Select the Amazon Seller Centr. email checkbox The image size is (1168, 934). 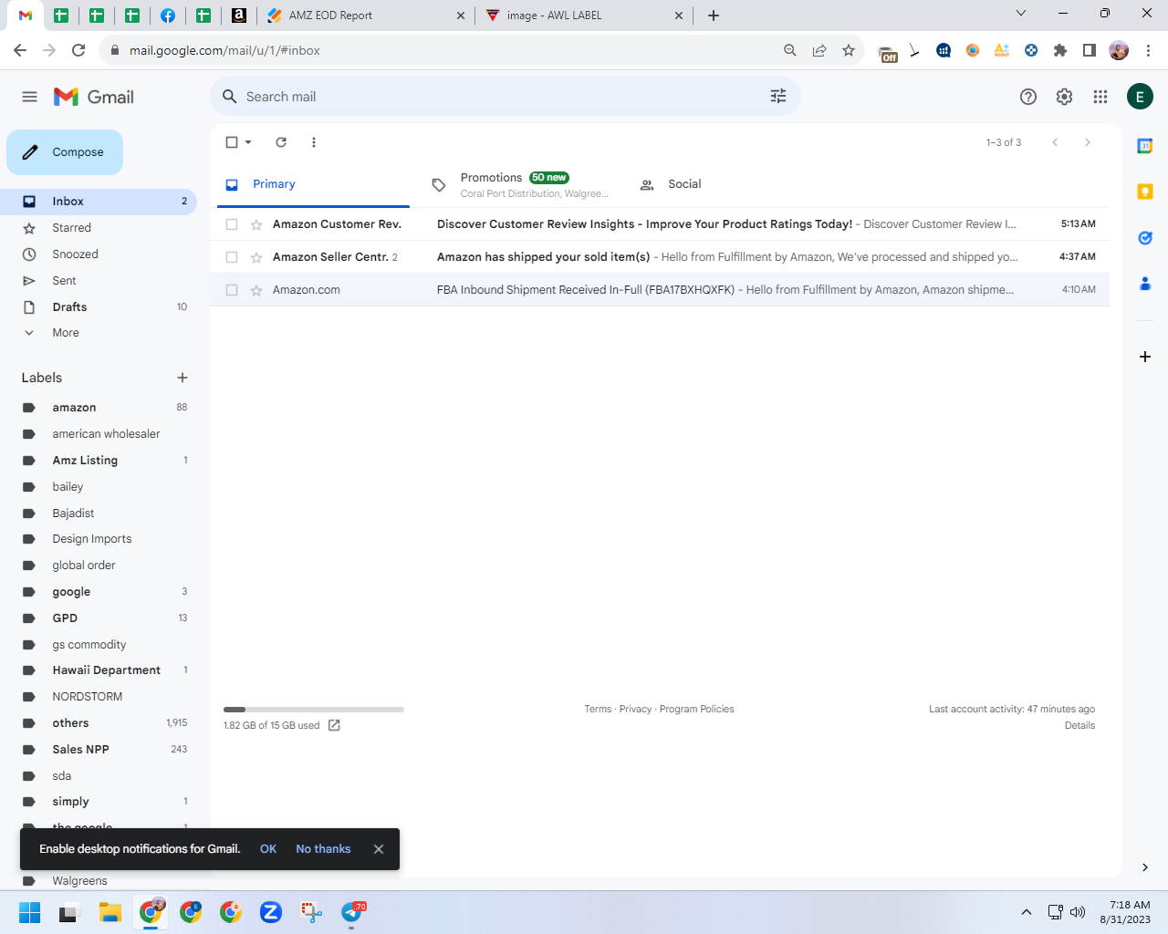232,257
